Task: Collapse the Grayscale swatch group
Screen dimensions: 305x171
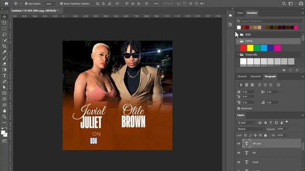Action: [x=238, y=55]
